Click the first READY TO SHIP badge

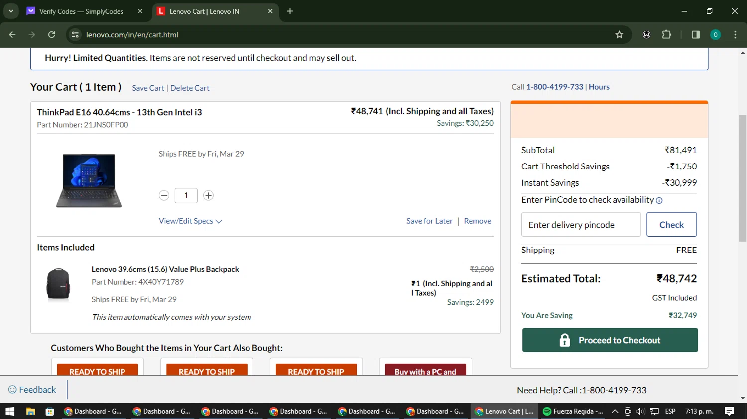pyautogui.click(x=97, y=370)
